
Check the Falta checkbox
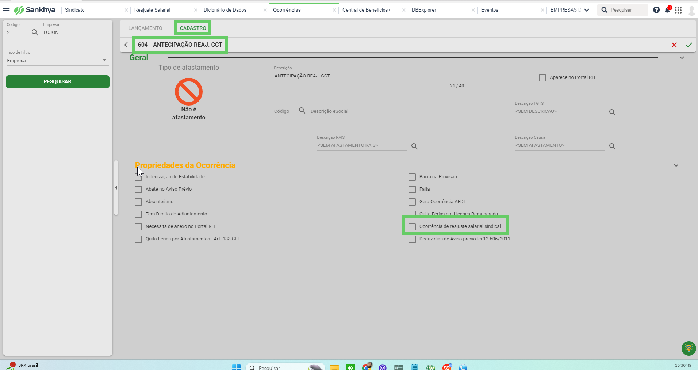[x=412, y=190]
